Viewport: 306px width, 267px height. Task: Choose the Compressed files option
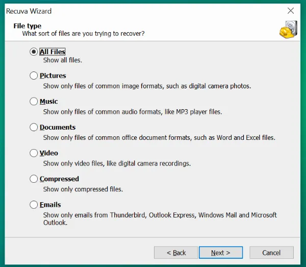point(34,179)
